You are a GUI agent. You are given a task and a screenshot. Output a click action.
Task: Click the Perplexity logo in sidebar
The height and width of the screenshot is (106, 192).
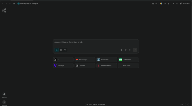4,10
